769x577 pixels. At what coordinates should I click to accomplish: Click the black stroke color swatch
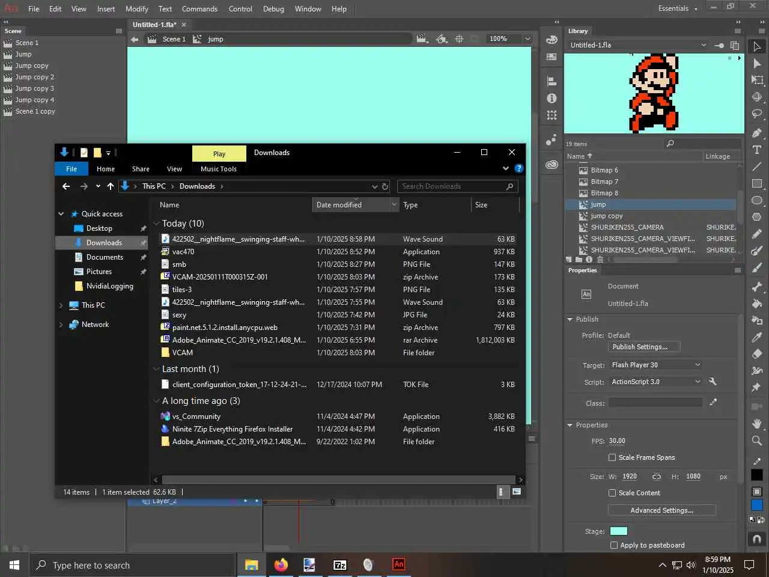(757, 475)
